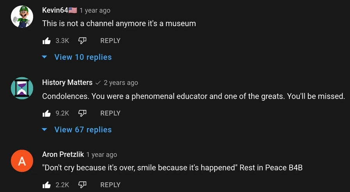Click Aron Pretzlik's '1 year ago' timestamp
Image resolution: width=350 pixels, height=192 pixels.
(x=101, y=155)
